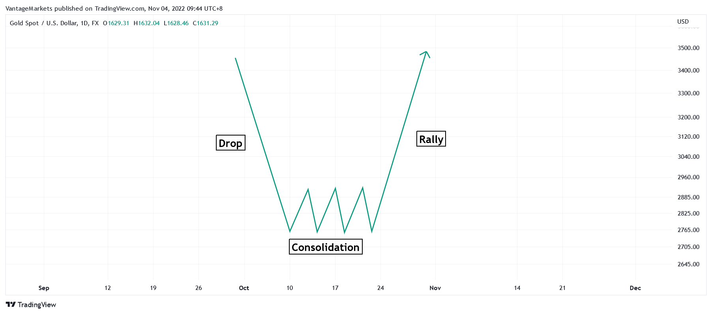
Task: Click the open value 1629.31
Action: click(118, 23)
